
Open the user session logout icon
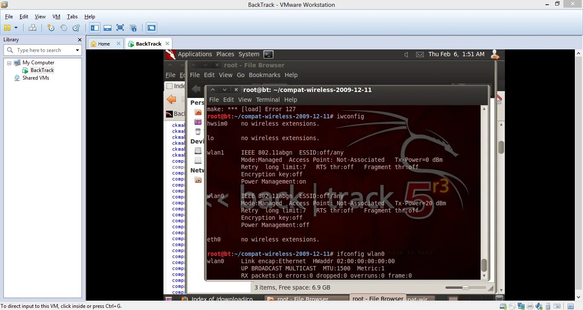[x=495, y=55]
